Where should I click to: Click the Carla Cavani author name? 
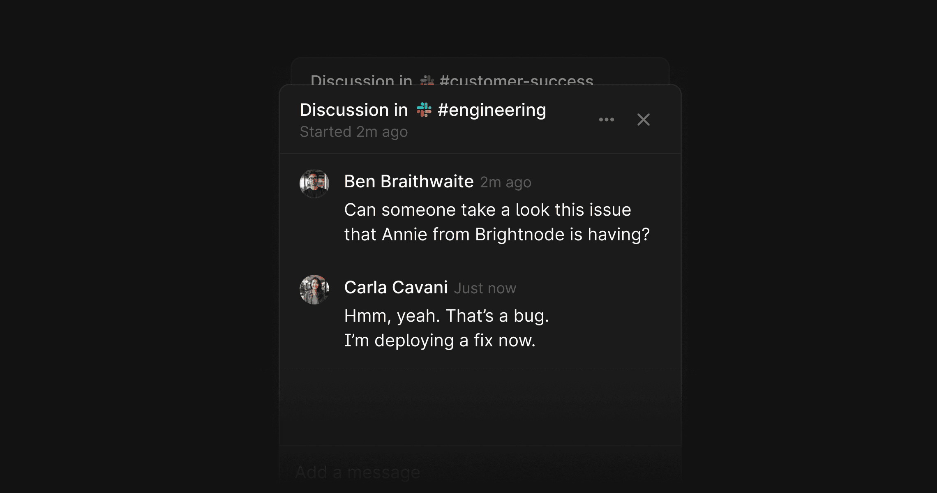395,288
